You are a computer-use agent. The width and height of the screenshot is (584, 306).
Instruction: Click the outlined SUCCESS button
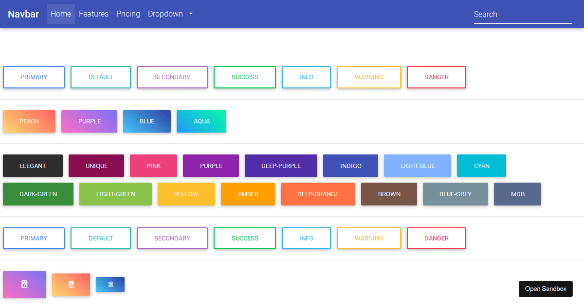(245, 77)
